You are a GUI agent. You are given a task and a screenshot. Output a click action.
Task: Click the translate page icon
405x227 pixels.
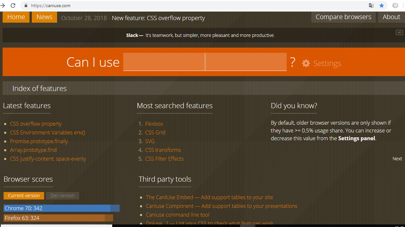[x=371, y=6]
